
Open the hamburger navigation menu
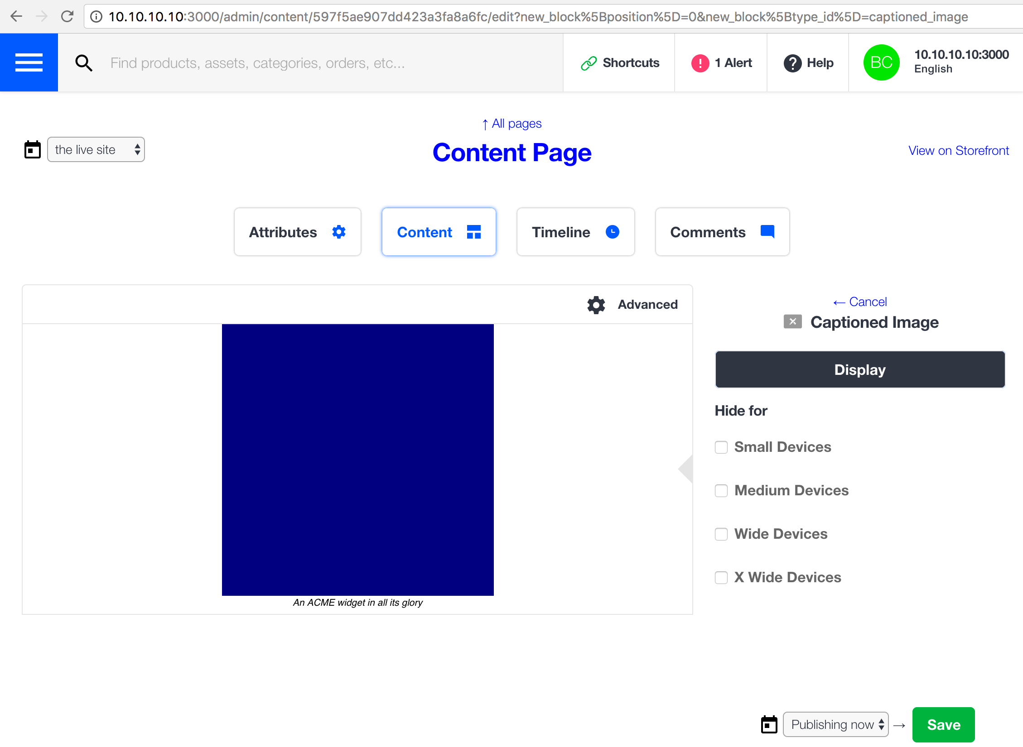(29, 62)
